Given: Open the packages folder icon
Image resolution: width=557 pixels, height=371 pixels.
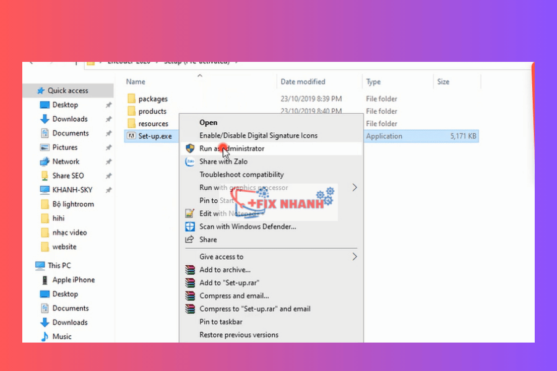Looking at the screenshot, I should 131,99.
